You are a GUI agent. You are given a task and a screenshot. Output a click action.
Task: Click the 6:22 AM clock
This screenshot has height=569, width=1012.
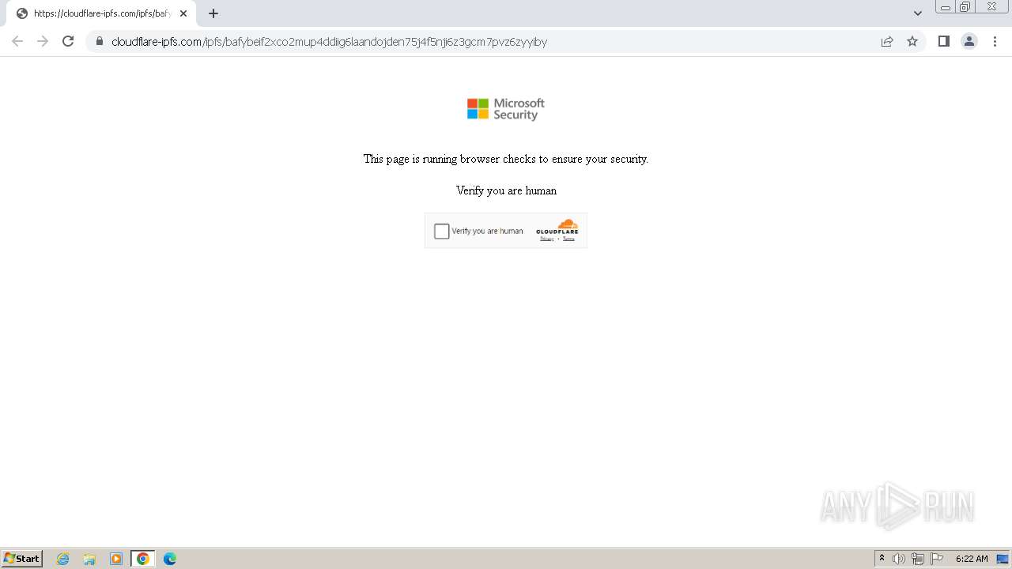click(972, 559)
